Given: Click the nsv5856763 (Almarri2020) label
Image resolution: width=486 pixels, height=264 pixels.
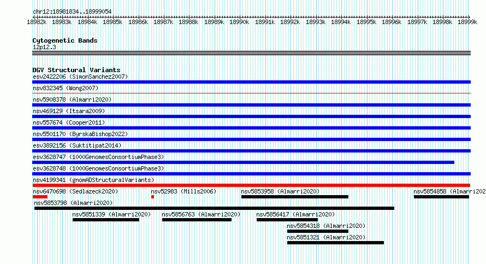Looking at the screenshot, I should [x=201, y=214].
